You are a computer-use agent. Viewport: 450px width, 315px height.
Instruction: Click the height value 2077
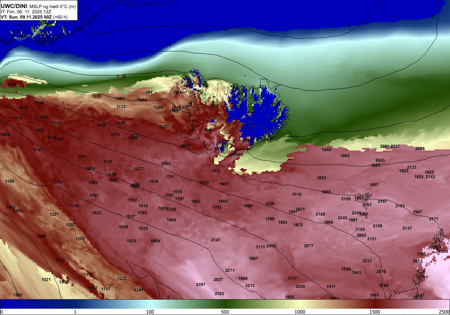click(309, 246)
